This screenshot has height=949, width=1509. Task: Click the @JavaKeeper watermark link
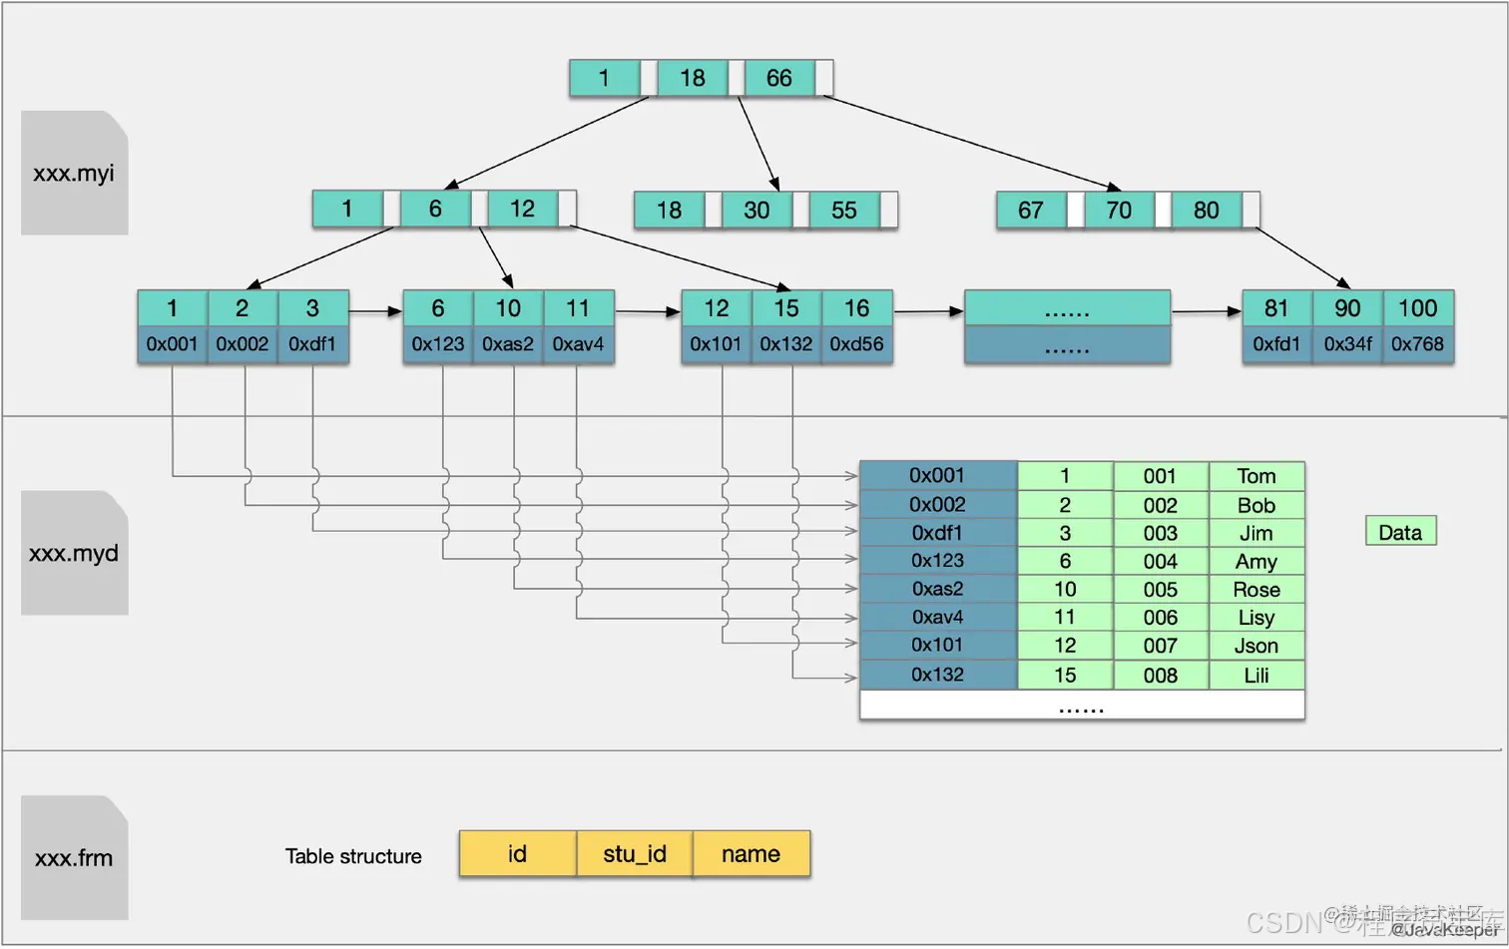click(x=1445, y=932)
